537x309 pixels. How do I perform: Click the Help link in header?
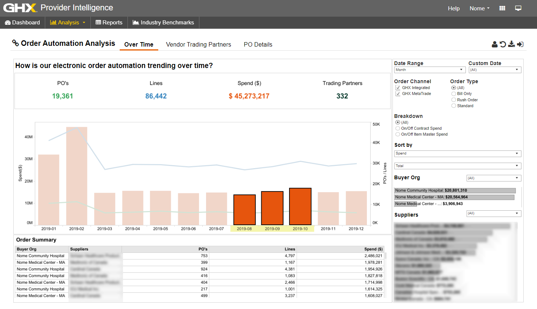click(x=454, y=9)
